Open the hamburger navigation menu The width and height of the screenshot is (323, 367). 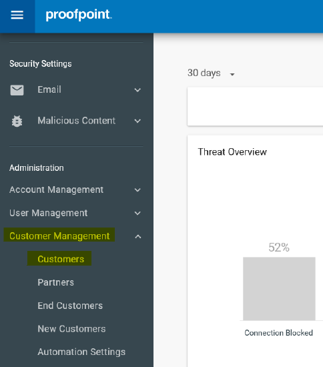(17, 15)
